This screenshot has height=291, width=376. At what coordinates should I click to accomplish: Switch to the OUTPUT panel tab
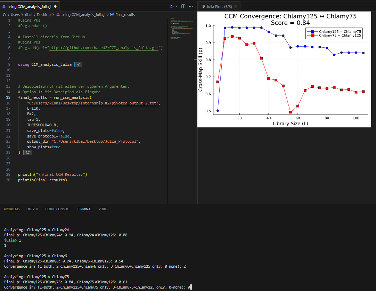(x=32, y=209)
